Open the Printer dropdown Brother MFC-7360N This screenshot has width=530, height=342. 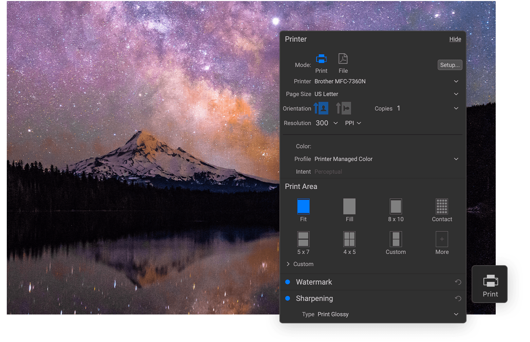[x=386, y=81]
